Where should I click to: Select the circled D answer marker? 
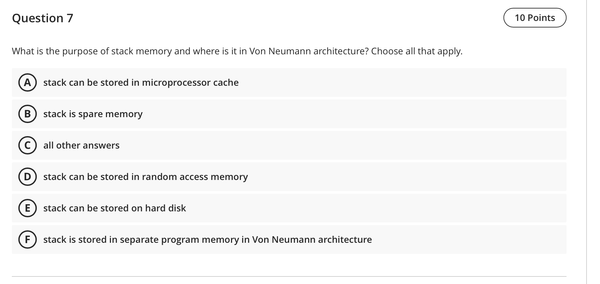pos(28,177)
